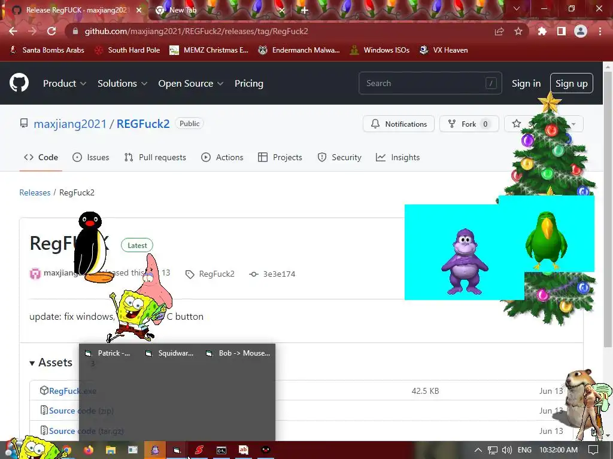Collapse the Assets section
Screen dimensions: 613x459
pos(51,363)
